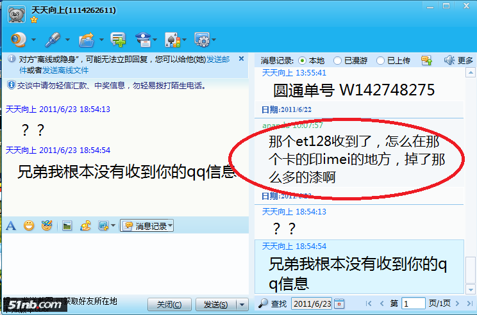
Task: Expand the send button dropdown arrow
Action: [x=242, y=304]
